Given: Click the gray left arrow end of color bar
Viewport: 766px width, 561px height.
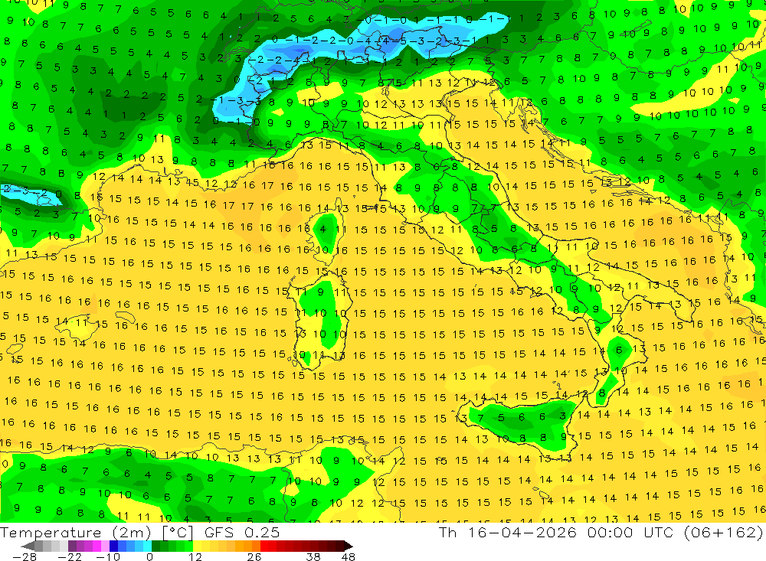Looking at the screenshot, I should point(28,546).
